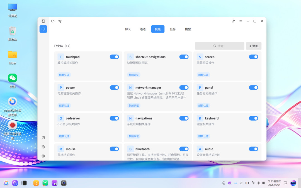Open the Wi-Fi network tray icon

tap(253, 183)
